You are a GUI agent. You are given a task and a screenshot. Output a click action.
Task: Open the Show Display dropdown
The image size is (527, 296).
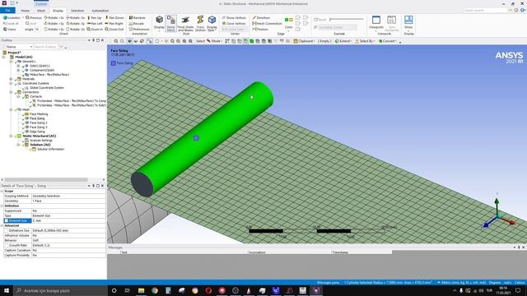408,23
